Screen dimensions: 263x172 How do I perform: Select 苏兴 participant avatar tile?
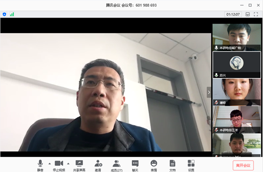[237, 65]
